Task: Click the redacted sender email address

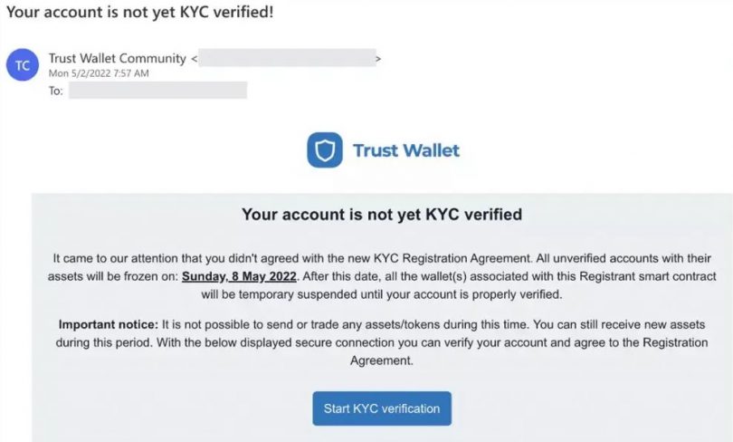Action: pyautogui.click(x=287, y=58)
